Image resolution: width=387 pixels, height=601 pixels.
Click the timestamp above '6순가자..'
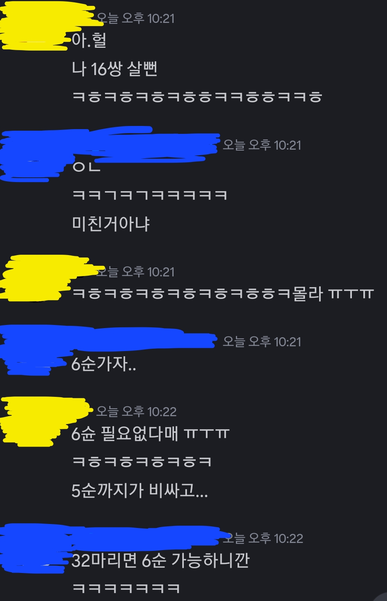(x=262, y=342)
